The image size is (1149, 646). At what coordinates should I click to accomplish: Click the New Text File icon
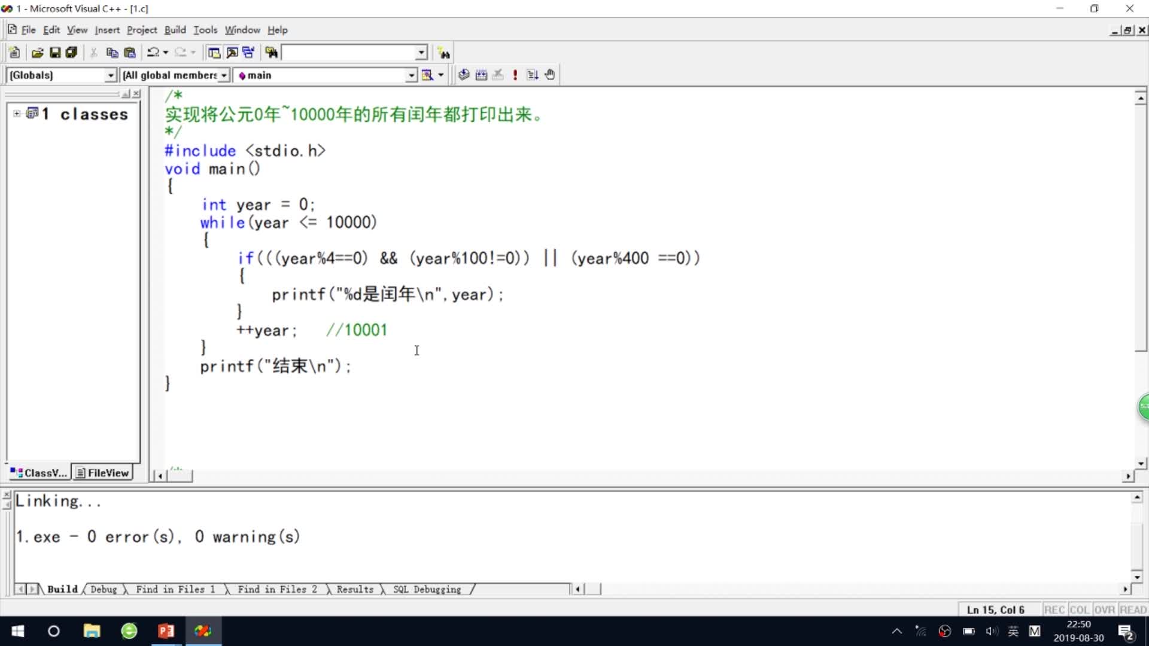[15, 53]
